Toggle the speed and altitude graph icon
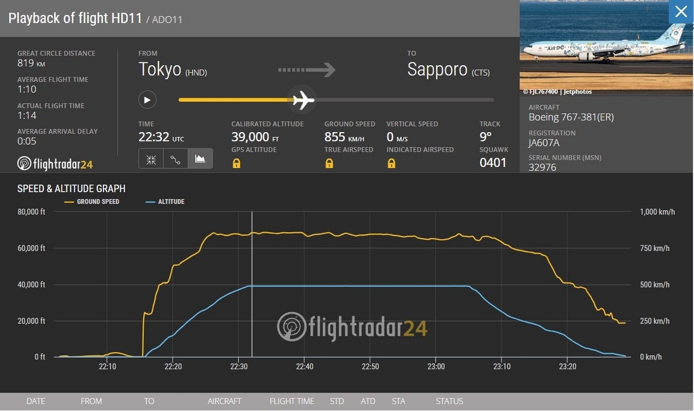 [200, 159]
